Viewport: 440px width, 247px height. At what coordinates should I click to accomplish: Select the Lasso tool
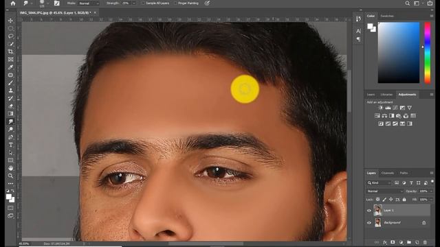tap(11, 36)
